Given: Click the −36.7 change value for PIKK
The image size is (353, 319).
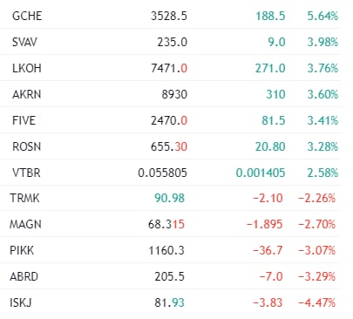Looking at the screenshot, I should click(x=268, y=250).
